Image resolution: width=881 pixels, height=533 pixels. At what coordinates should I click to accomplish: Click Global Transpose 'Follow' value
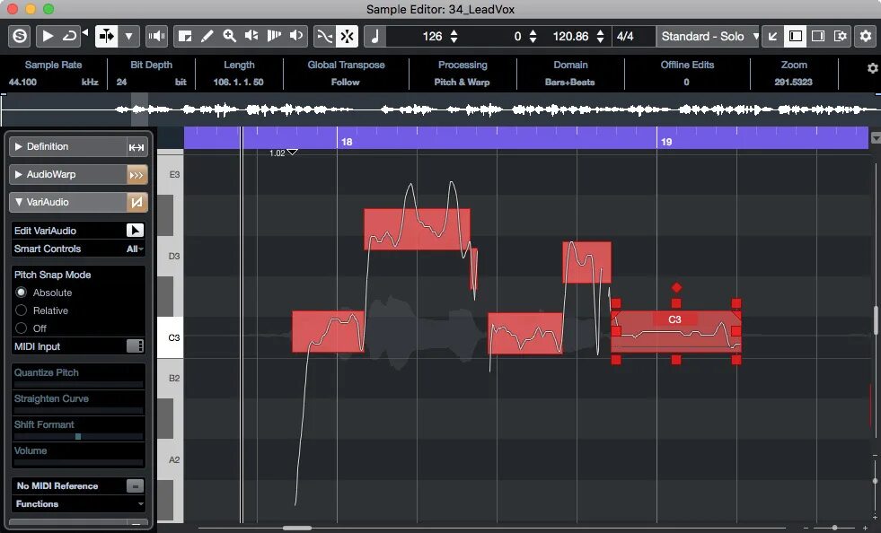(x=345, y=82)
